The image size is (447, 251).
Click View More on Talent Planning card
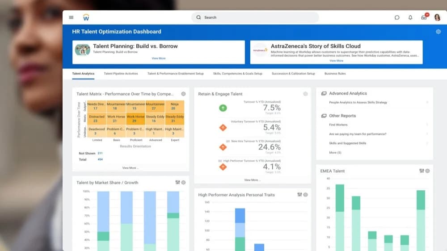coord(159,58)
